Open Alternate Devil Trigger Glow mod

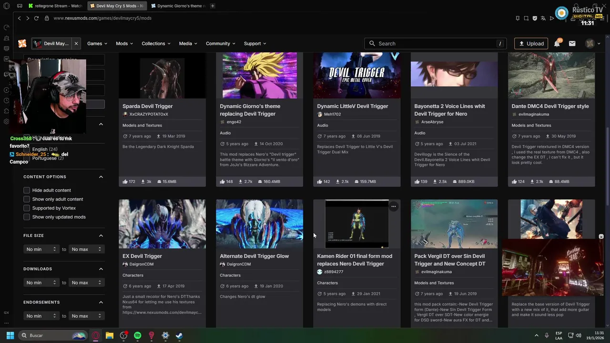pos(254,256)
